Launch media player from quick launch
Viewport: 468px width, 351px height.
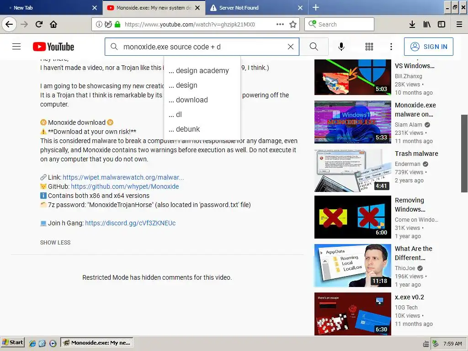point(53,343)
